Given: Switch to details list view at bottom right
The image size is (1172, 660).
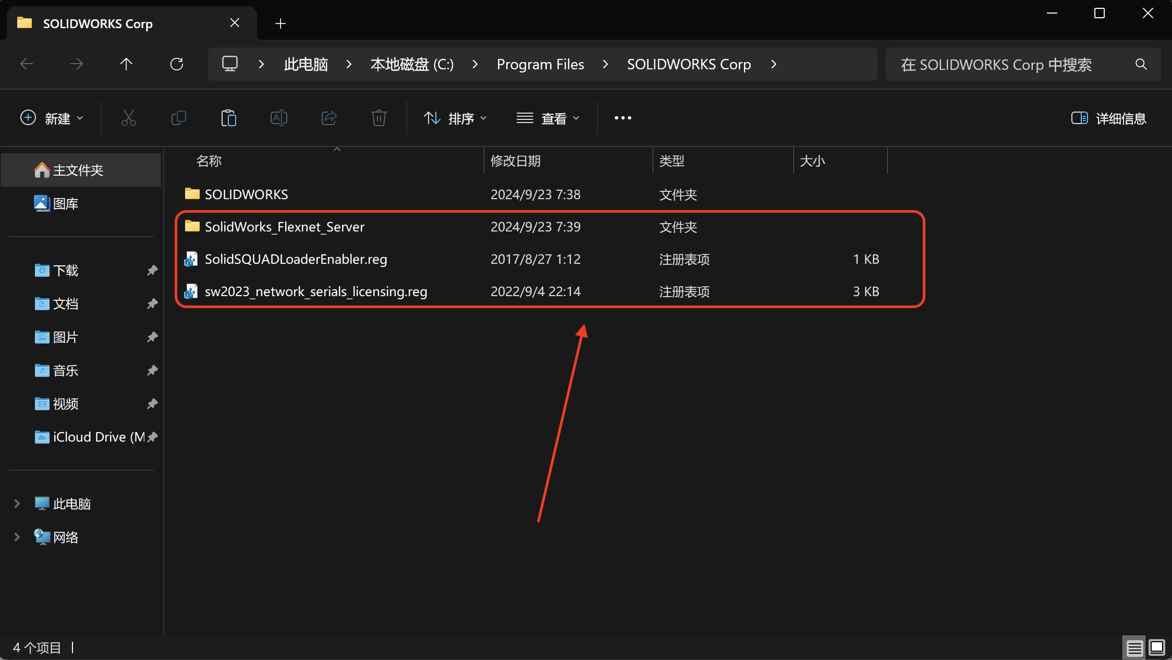Looking at the screenshot, I should click(1134, 647).
